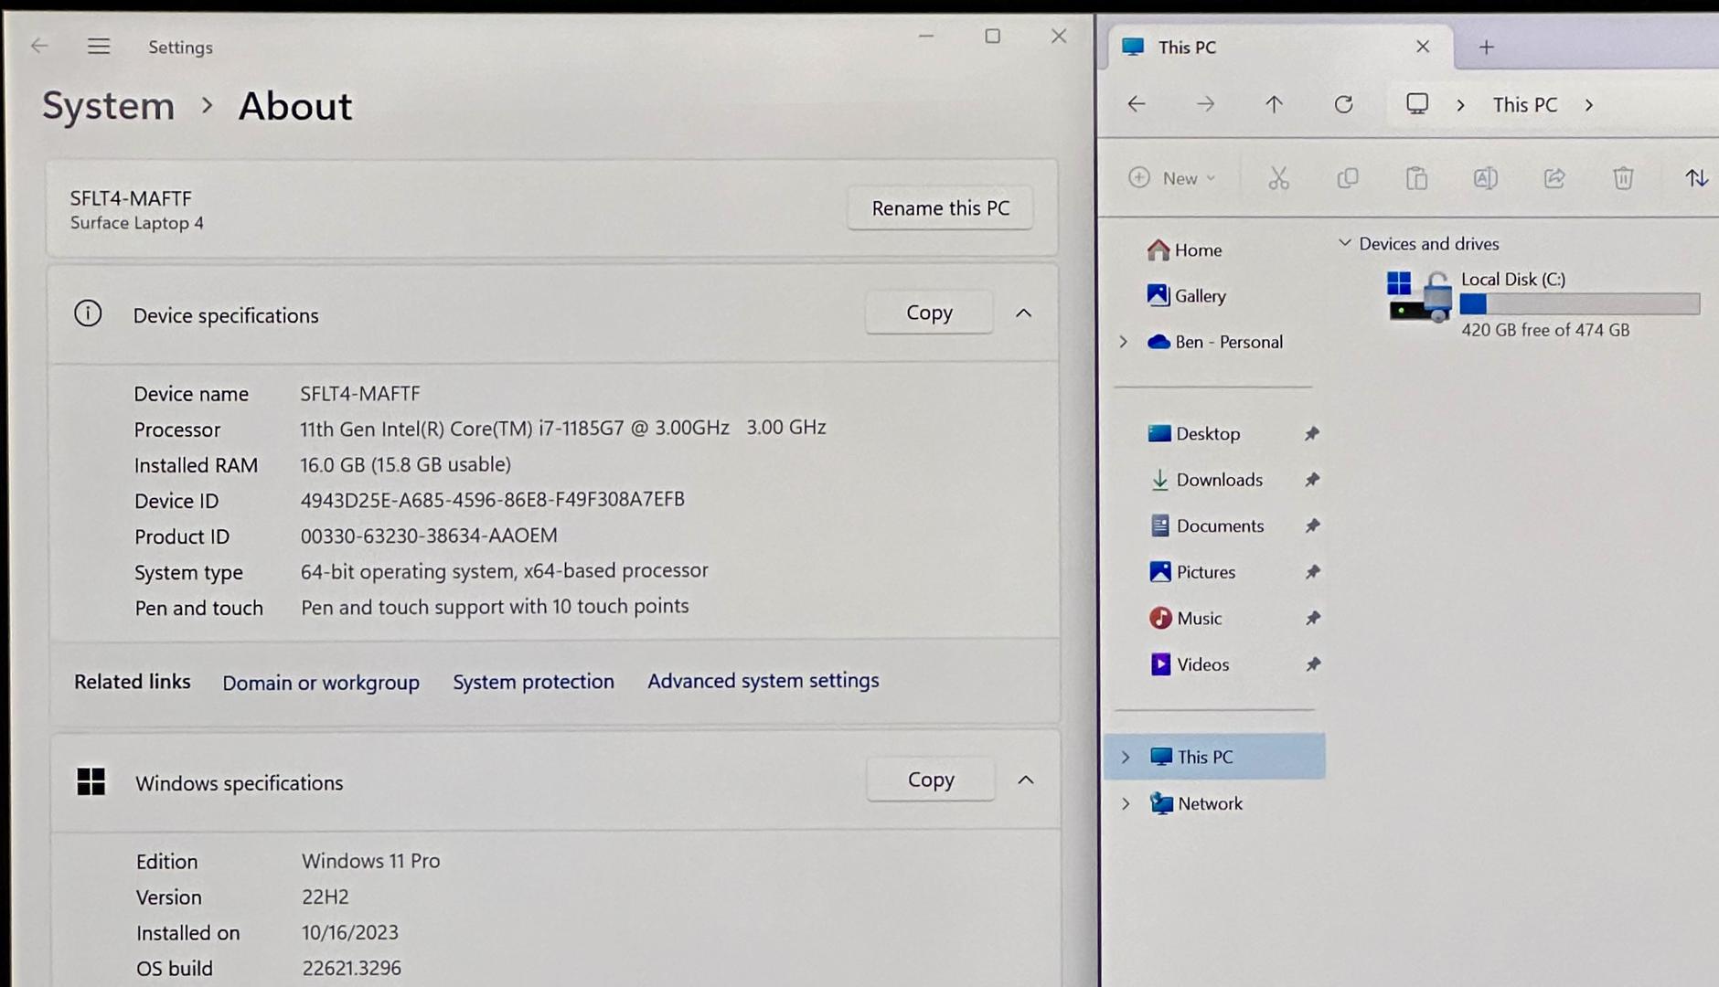The height and width of the screenshot is (987, 1719).
Task: Click the Rename icon in Explorer toolbar
Action: click(1485, 178)
